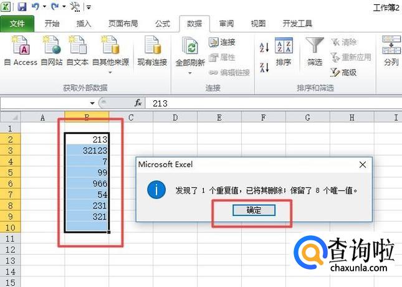
Task: Click 确定 in Microsoft Excel dialog
Action: pyautogui.click(x=254, y=210)
